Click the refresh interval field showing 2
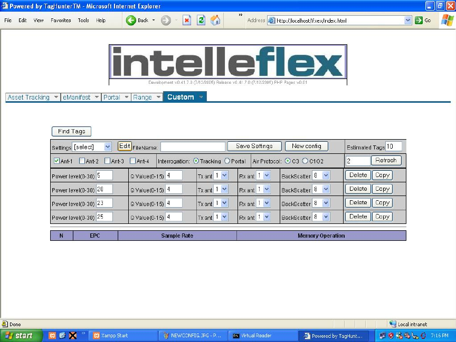Viewport: 456px width, 342px height. (358, 161)
